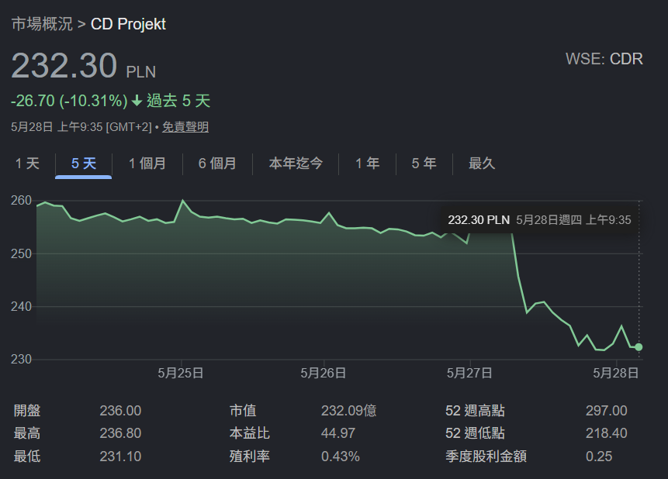Select the 5 年 chart range

coord(424,164)
